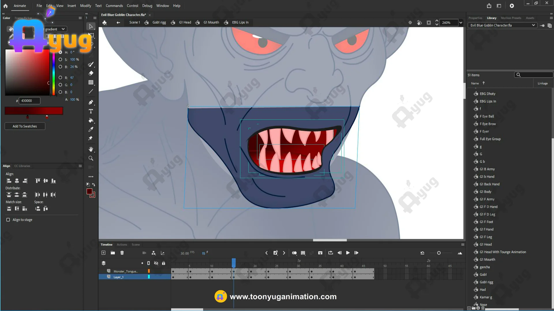Select the Text tool
The height and width of the screenshot is (311, 554).
tap(91, 111)
